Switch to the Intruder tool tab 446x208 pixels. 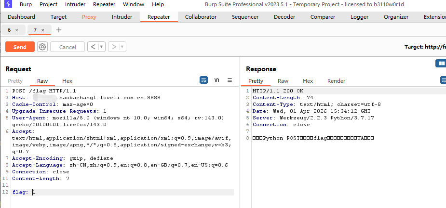122,17
